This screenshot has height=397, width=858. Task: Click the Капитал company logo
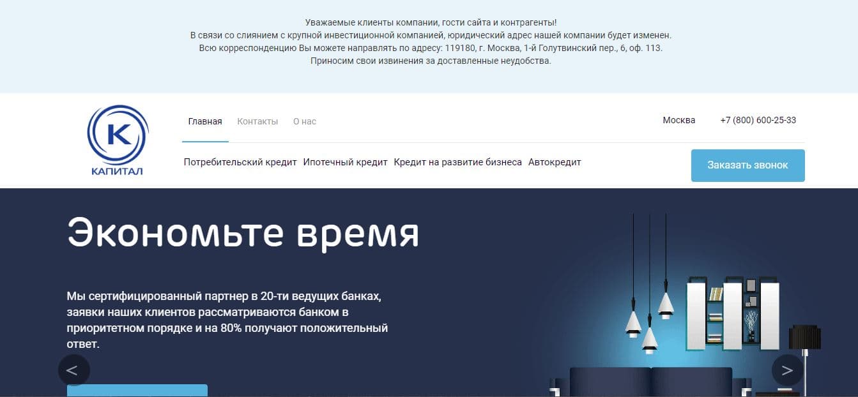[x=118, y=139]
